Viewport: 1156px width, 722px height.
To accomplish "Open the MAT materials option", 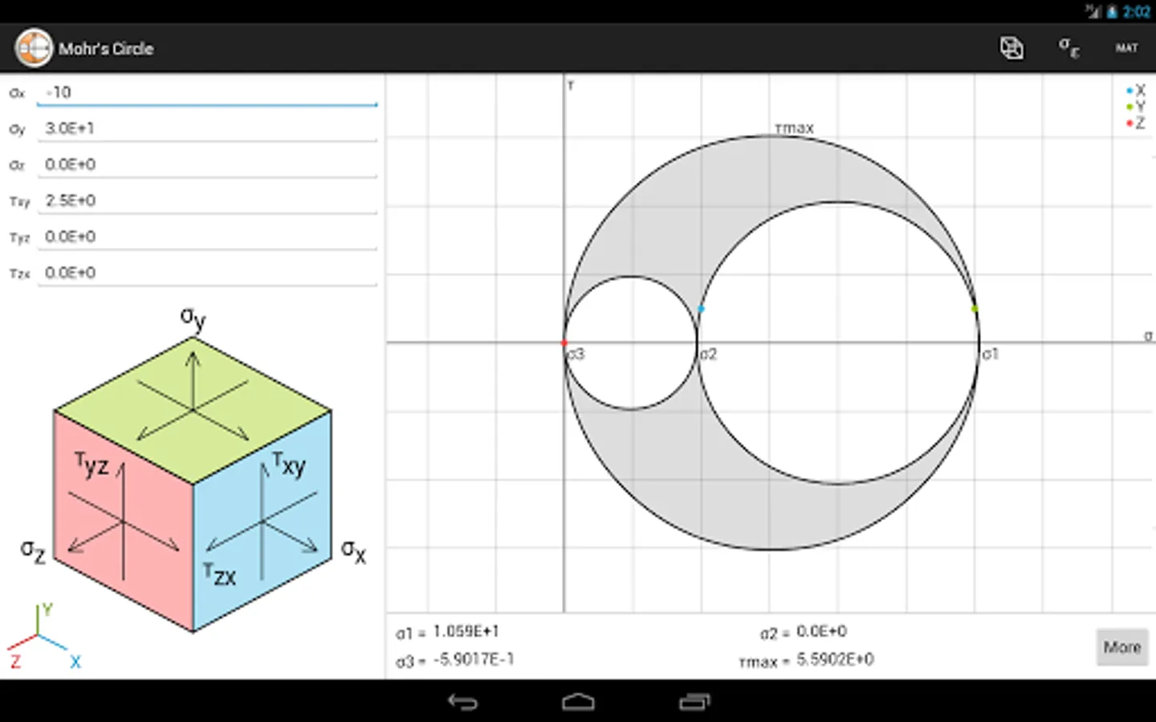I will [1126, 48].
